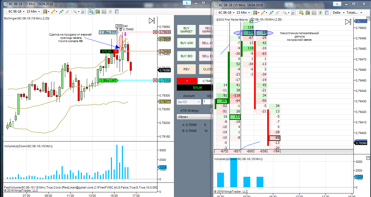This screenshot has width=371, height=197.
Task: Open the 15 Min interval dropdown in left chart
Action: (x=33, y=11)
